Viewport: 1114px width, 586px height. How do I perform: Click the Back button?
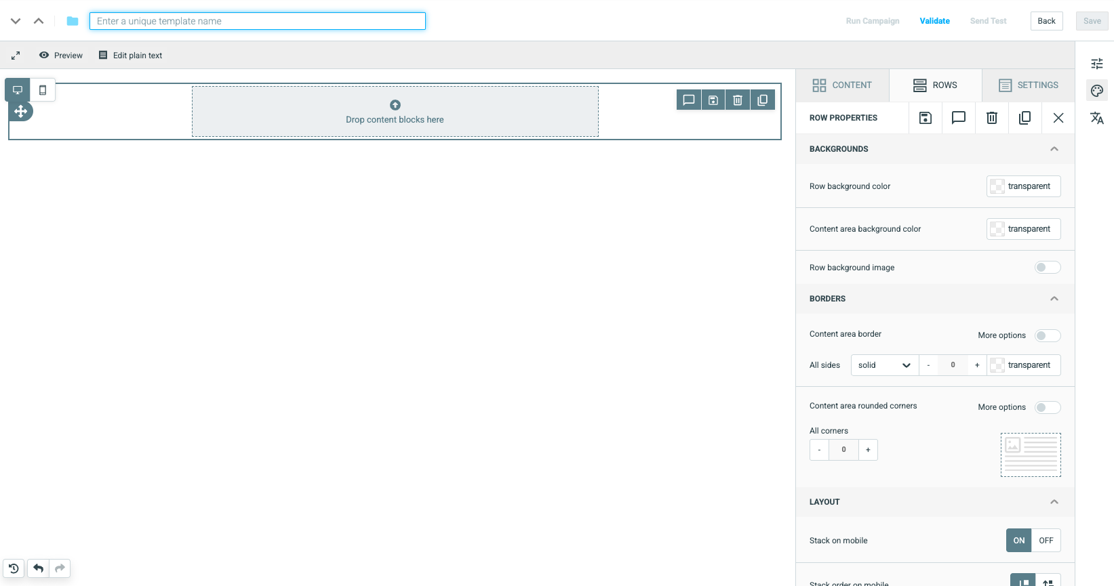pyautogui.click(x=1047, y=21)
